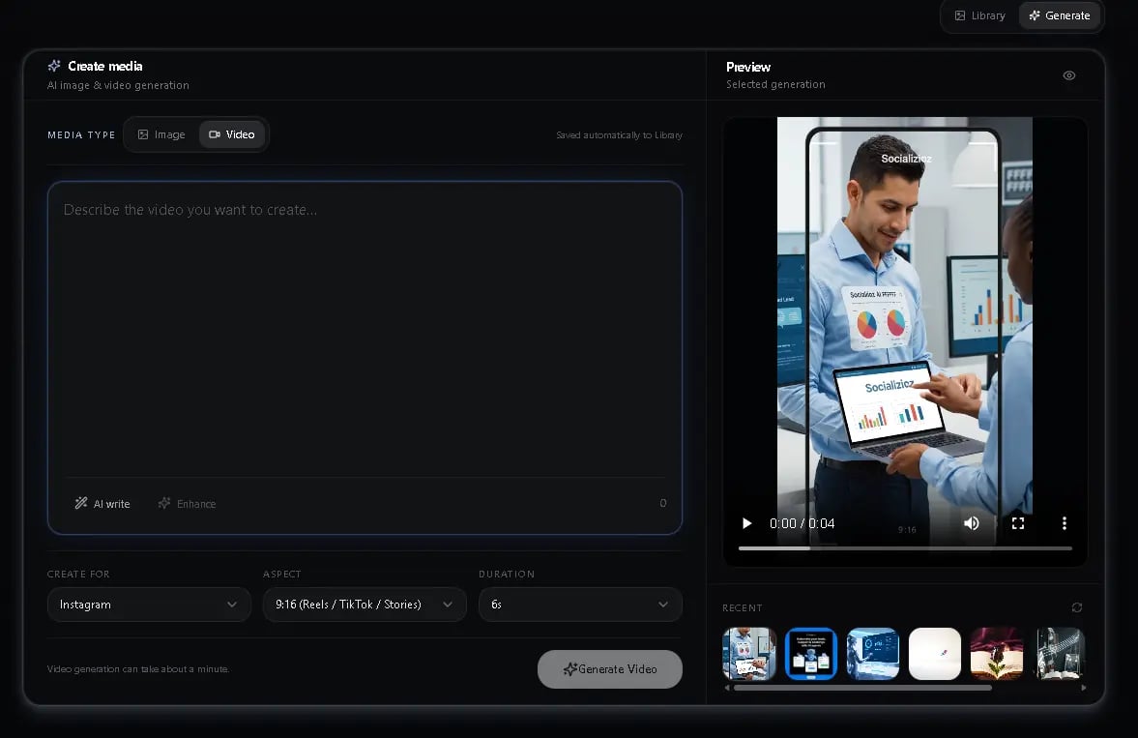Image resolution: width=1138 pixels, height=738 pixels.
Task: Open the Library tab
Action: pyautogui.click(x=979, y=15)
